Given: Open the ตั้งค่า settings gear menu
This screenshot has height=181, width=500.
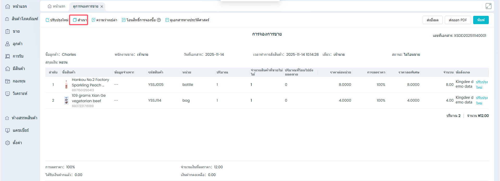Looking at the screenshot, I should point(14,143).
